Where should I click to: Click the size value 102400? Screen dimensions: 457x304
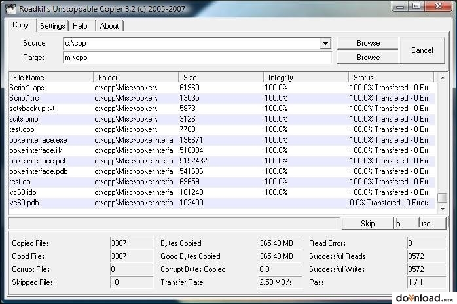(191, 203)
